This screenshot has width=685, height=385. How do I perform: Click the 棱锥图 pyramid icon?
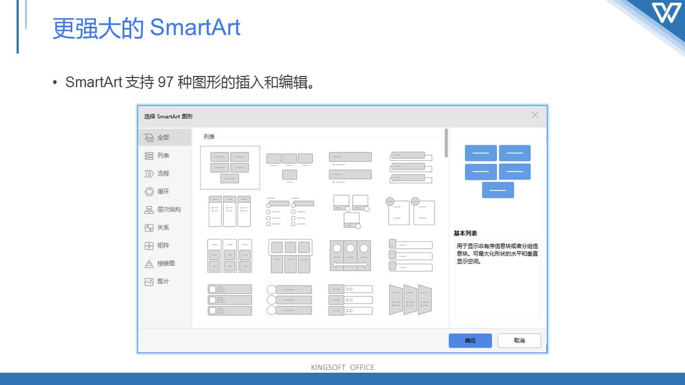click(x=149, y=264)
